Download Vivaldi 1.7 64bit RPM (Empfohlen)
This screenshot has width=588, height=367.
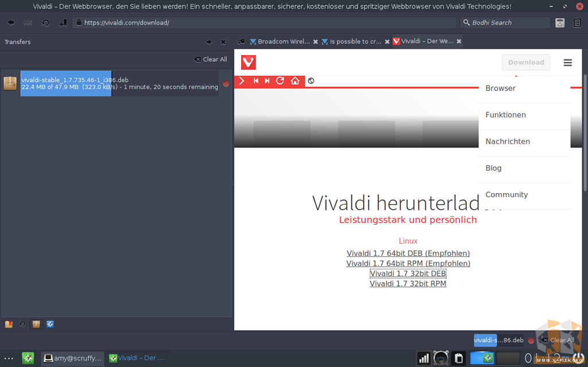[408, 264]
